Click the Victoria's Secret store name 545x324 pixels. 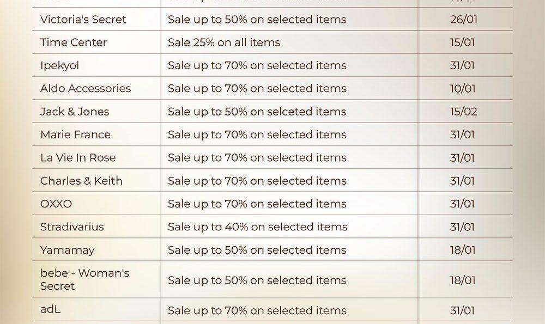coord(83,20)
